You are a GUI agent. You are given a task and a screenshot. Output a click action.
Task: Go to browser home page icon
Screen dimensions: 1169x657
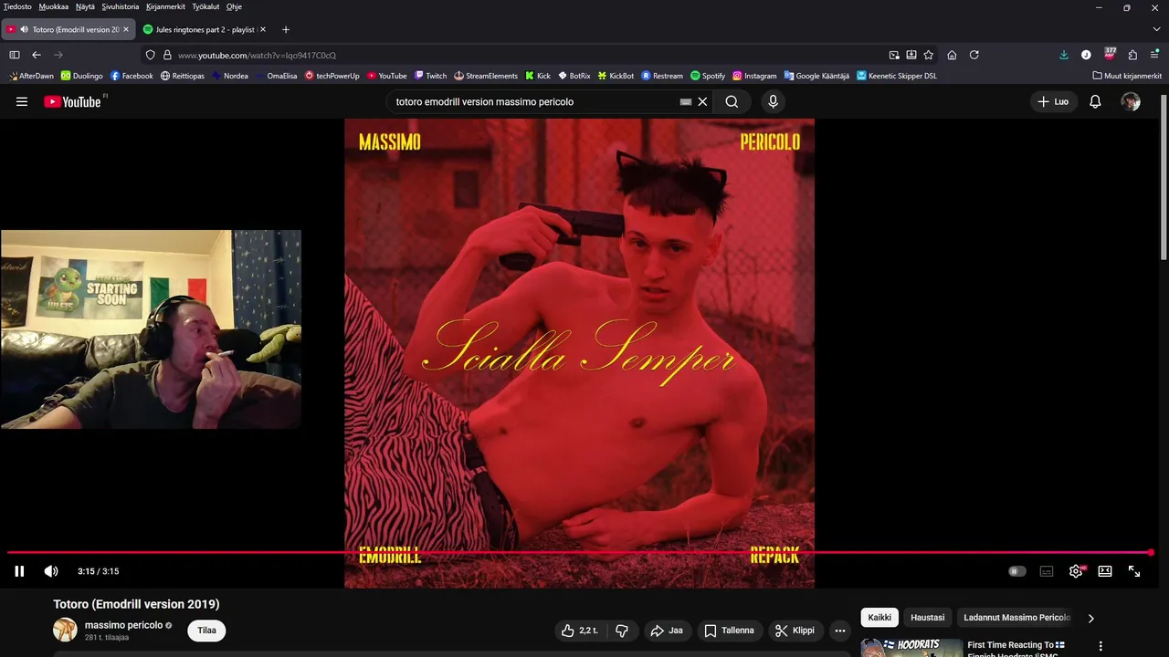coord(952,55)
